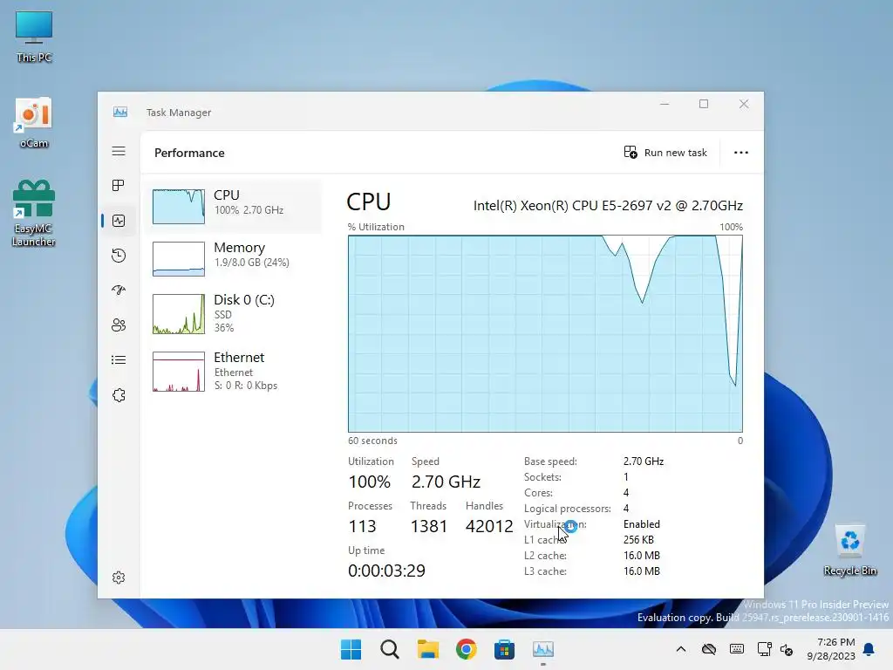
Task: Open the App history page icon
Action: coord(119,256)
